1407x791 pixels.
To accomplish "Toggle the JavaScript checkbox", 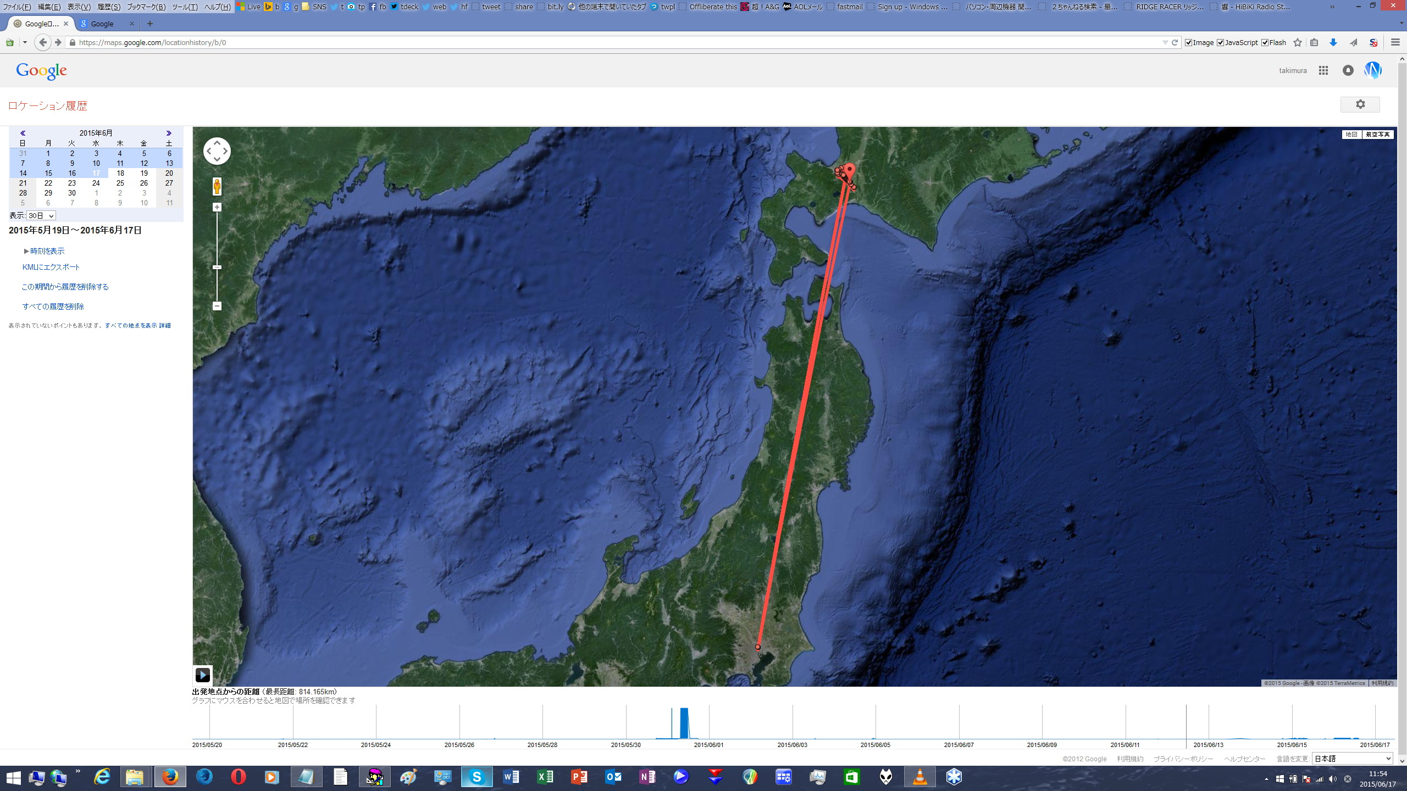I will point(1221,42).
